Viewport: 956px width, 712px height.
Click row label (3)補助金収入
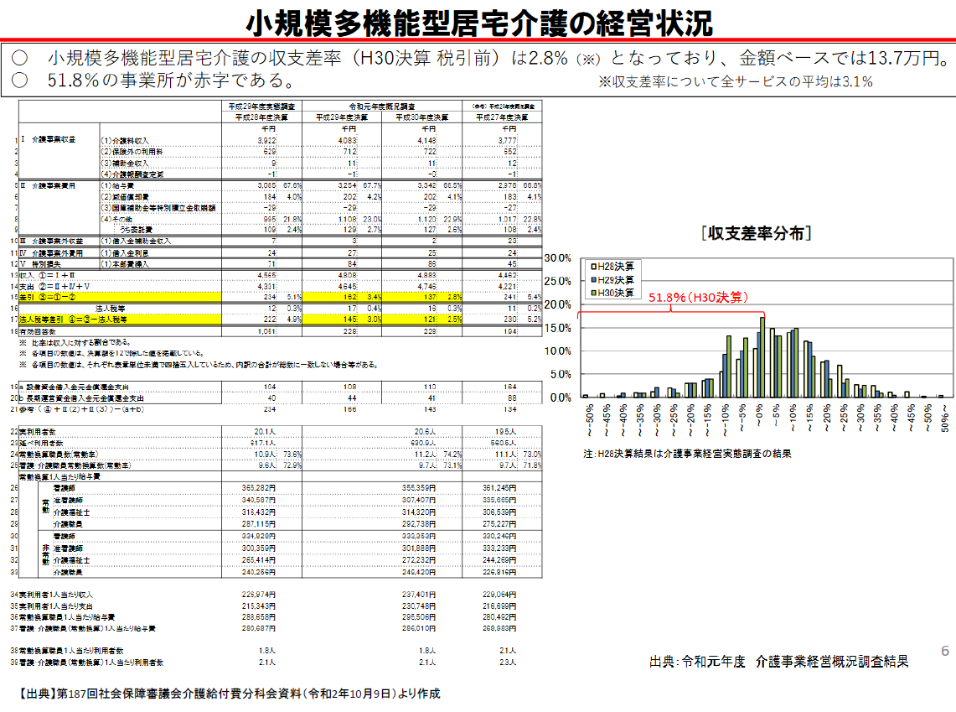tap(124, 163)
